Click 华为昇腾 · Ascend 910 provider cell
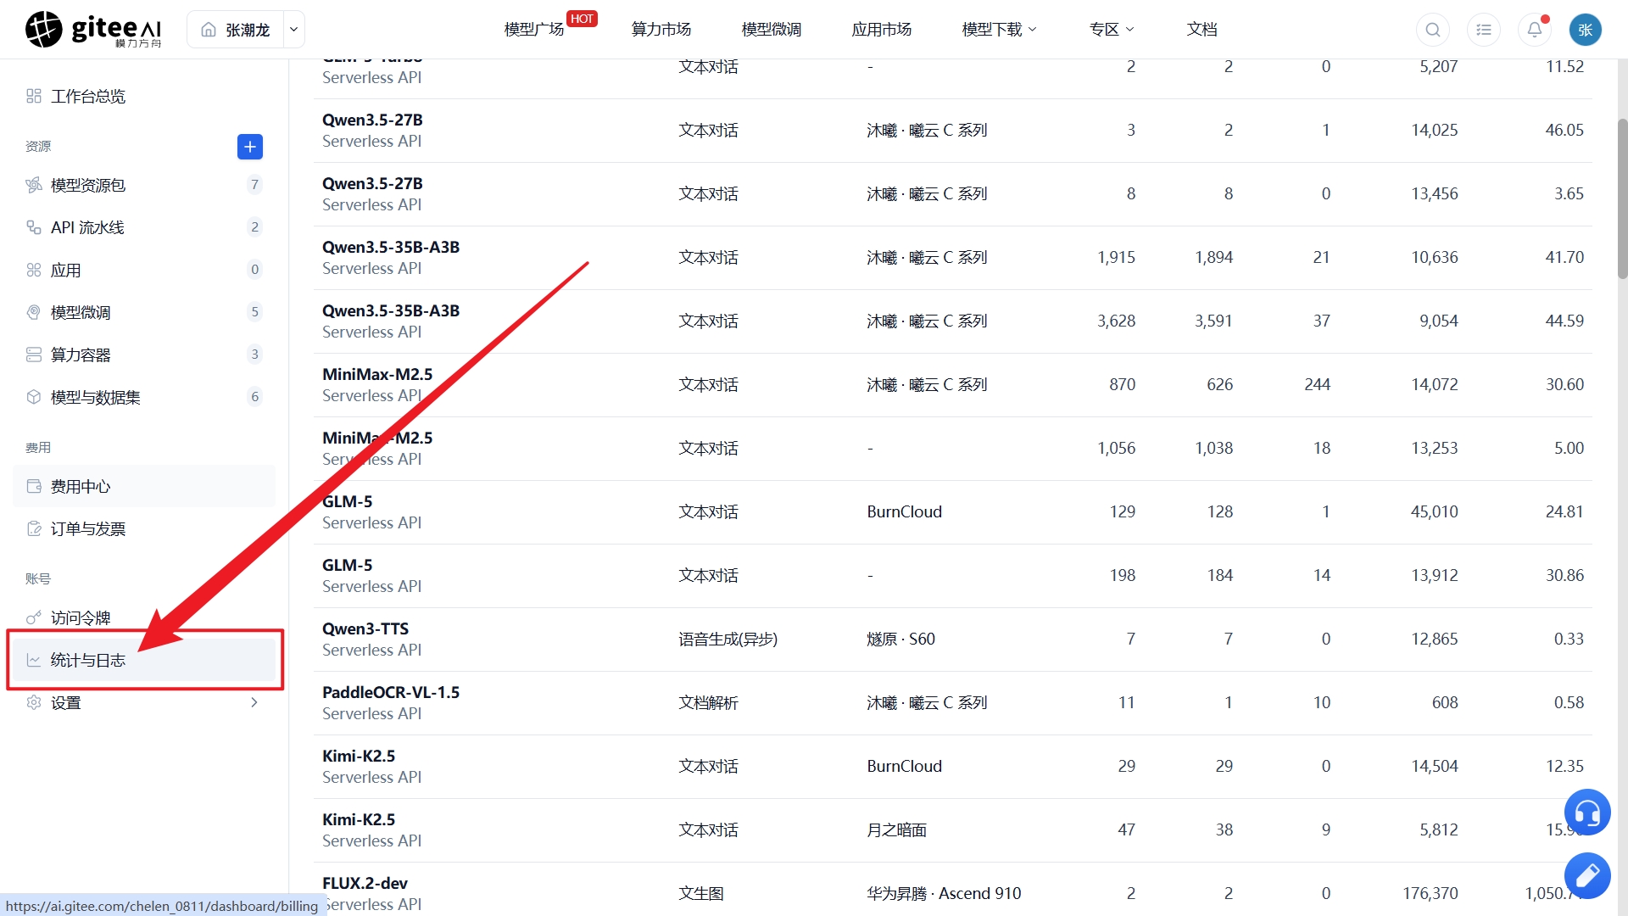1628x916 pixels. point(944,894)
